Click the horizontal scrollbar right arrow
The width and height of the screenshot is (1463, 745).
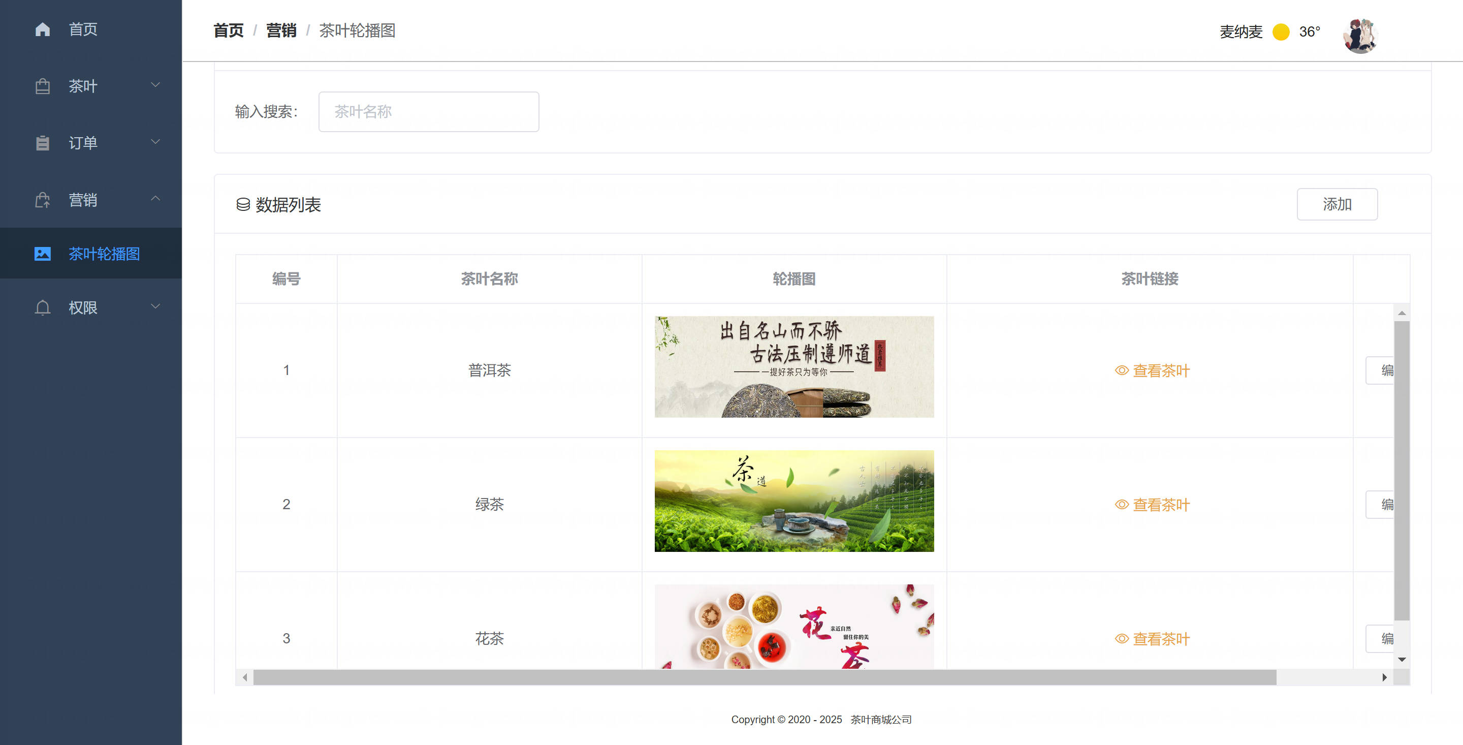click(1384, 677)
